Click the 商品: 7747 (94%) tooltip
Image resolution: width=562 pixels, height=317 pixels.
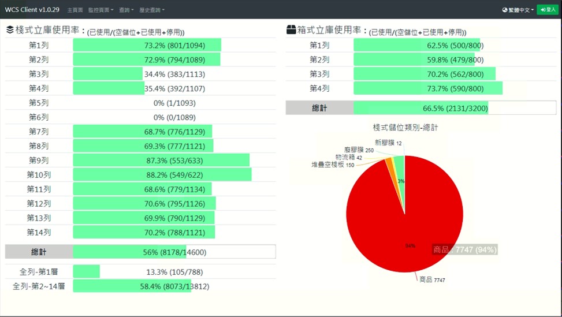465,249
